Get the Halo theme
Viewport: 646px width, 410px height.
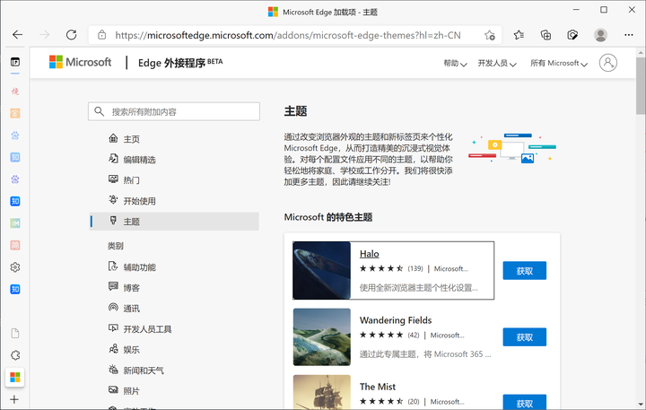[525, 271]
